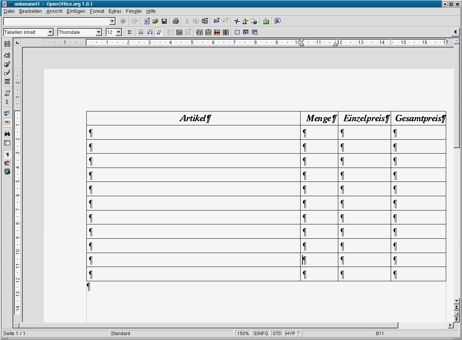This screenshot has height=340, width=462.
Task: Open Find & Replace with the binoculars icon
Action: (x=7, y=134)
